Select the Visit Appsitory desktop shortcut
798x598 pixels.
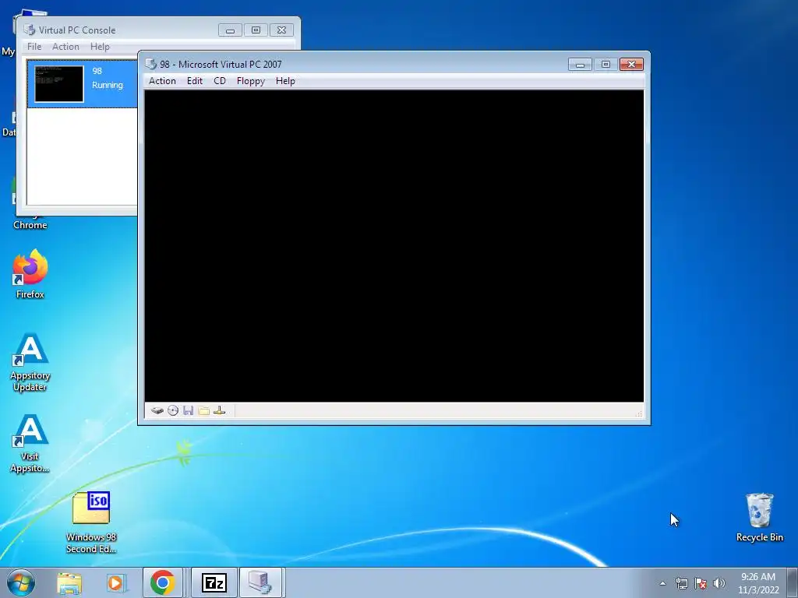tap(30, 443)
